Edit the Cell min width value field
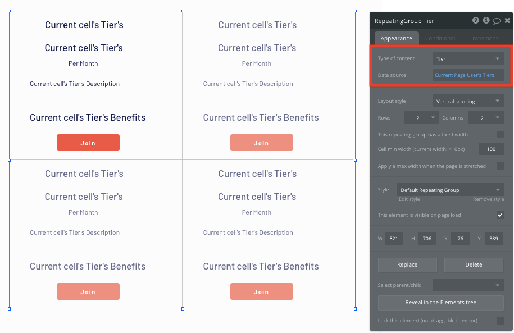 tap(492, 149)
